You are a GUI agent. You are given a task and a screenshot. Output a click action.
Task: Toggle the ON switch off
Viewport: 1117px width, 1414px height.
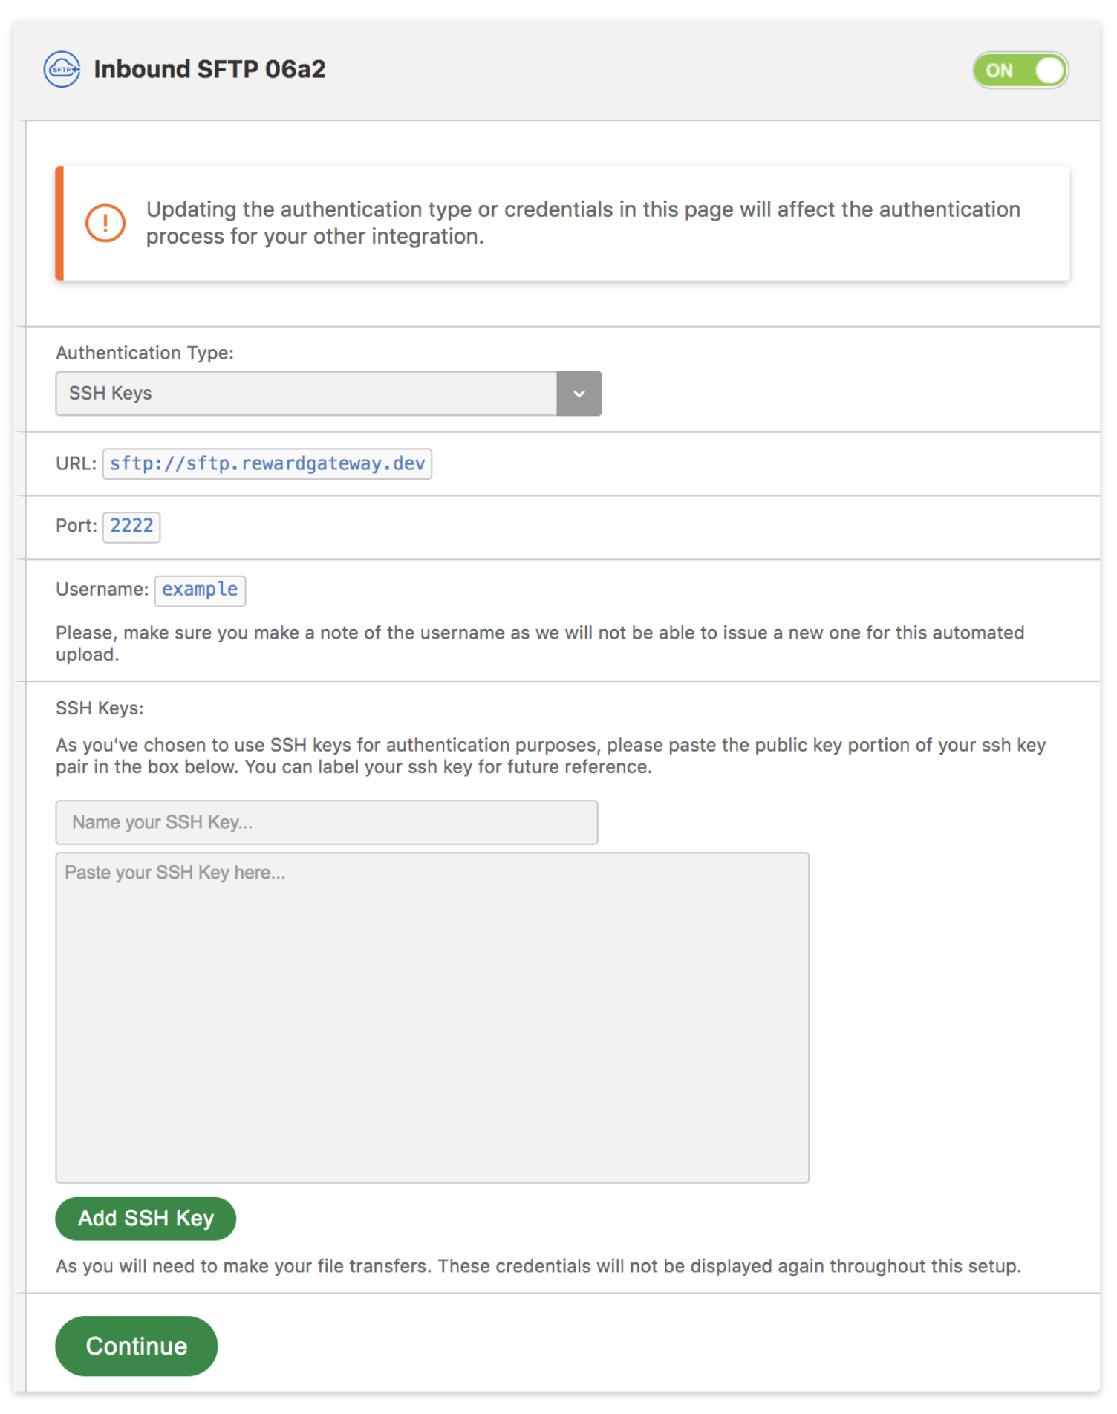[1020, 71]
